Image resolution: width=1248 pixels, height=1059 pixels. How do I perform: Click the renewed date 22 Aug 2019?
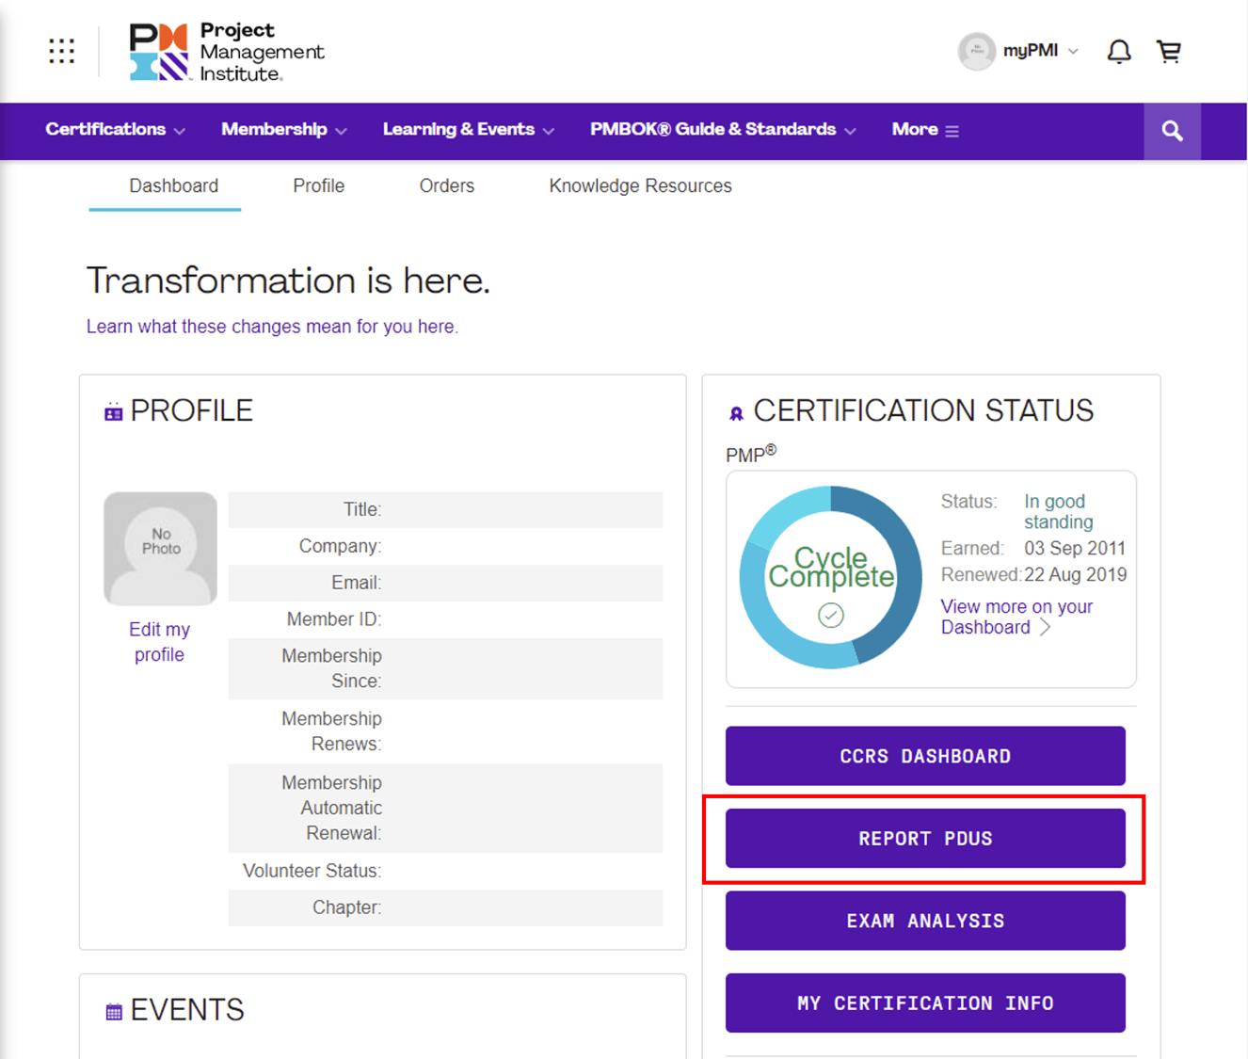(x=1075, y=574)
